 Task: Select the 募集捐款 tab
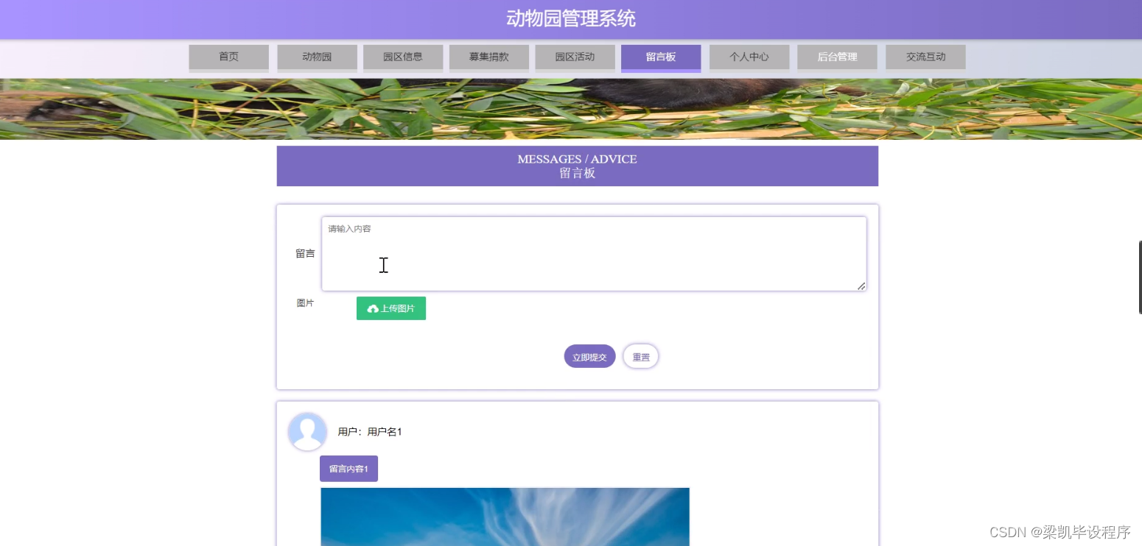(489, 57)
